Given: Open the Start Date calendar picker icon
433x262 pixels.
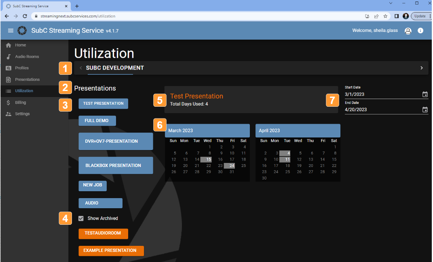Looking at the screenshot, I should click(x=425, y=95).
